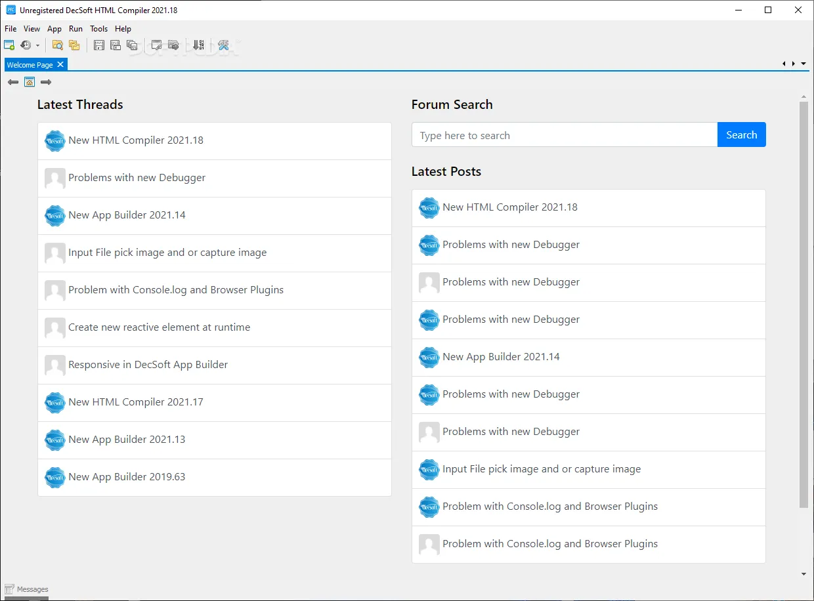This screenshot has height=601, width=814.
Task: Open the Tools menu
Action: (x=99, y=29)
